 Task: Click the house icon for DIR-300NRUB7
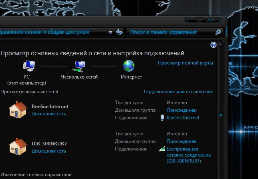tap(18, 147)
